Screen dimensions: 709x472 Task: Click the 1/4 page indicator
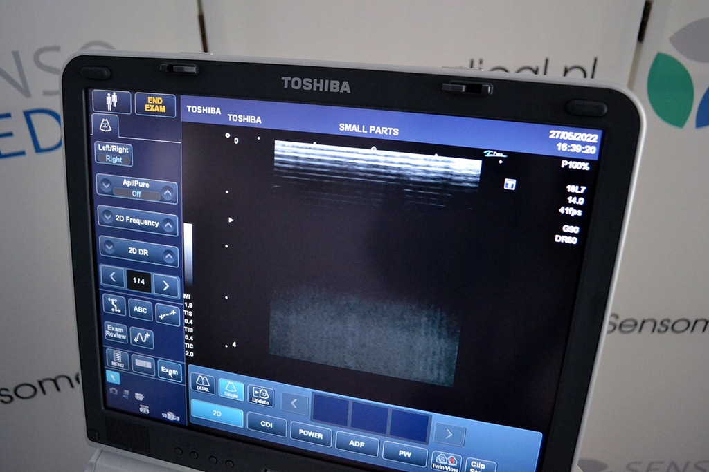[138, 281]
